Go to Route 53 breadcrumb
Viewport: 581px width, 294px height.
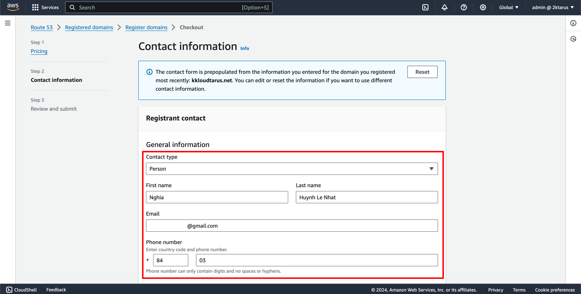coord(42,27)
